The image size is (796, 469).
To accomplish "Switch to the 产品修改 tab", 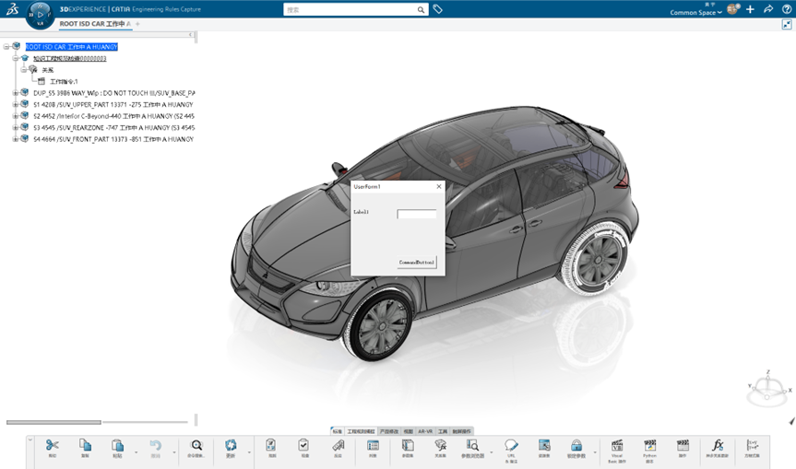I will [389, 431].
